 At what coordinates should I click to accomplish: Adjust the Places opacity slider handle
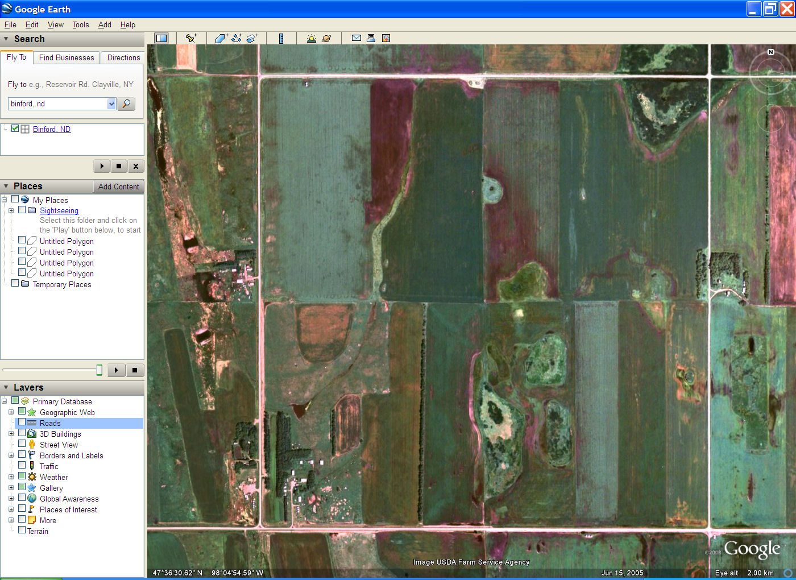tap(99, 370)
